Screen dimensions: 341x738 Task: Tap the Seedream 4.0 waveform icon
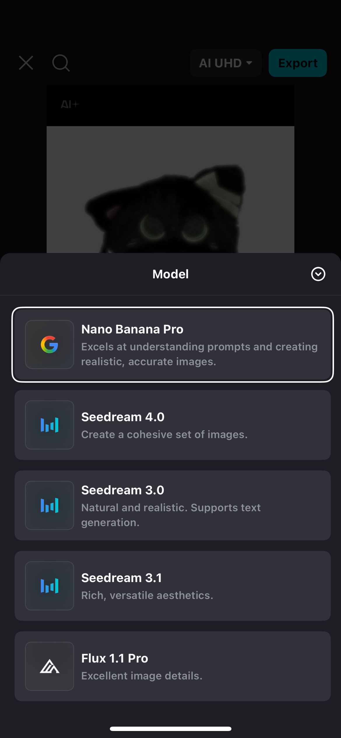[49, 425]
